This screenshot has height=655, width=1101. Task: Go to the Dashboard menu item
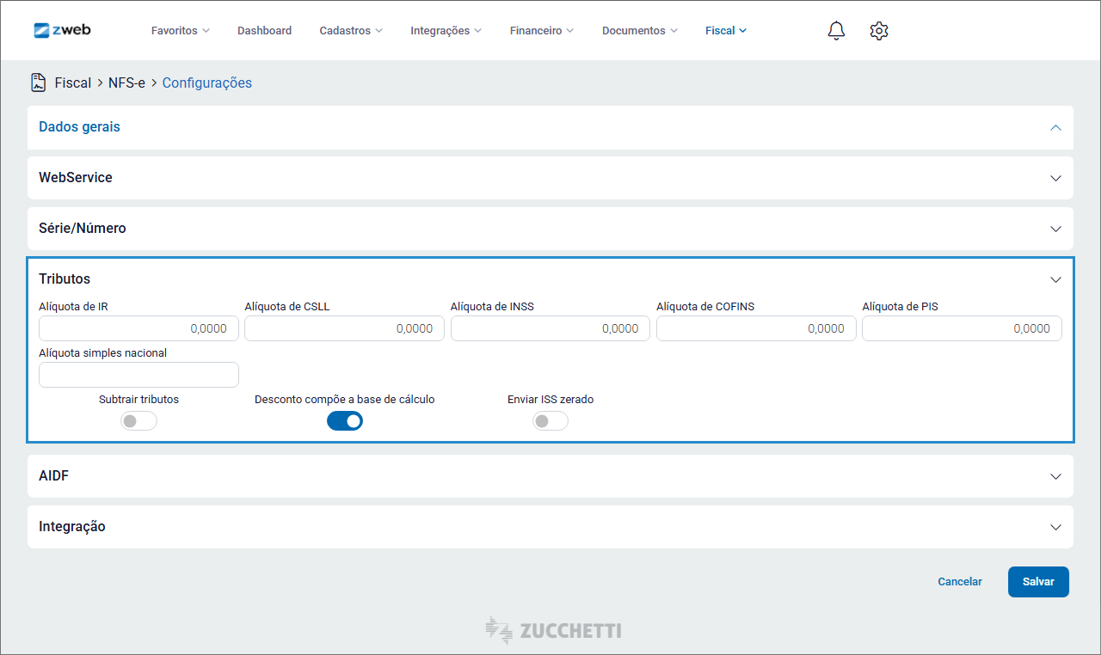coord(264,31)
